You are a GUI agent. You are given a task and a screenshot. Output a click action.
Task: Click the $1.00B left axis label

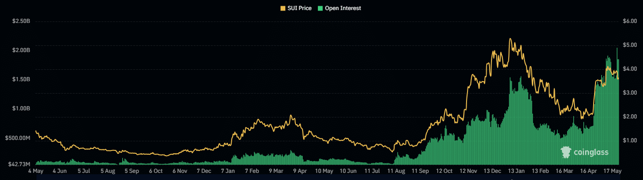point(21,108)
